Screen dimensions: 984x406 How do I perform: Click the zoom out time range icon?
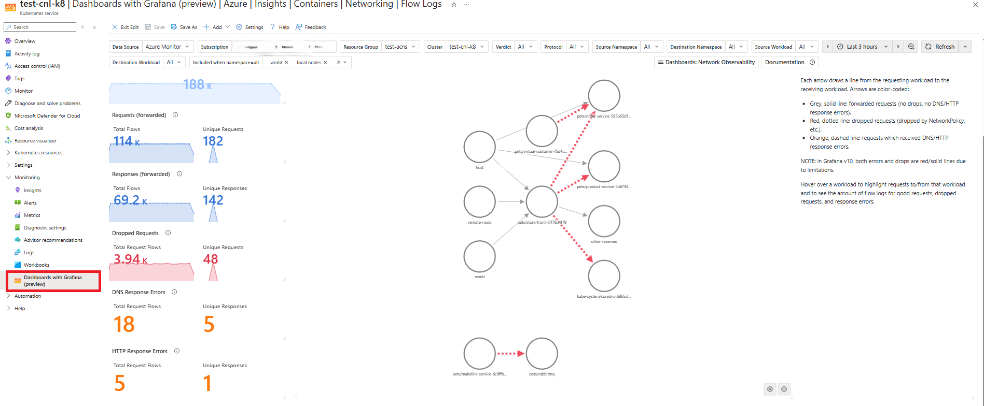point(911,47)
